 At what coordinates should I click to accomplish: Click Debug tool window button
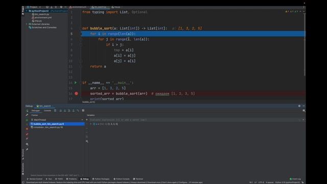84,179
